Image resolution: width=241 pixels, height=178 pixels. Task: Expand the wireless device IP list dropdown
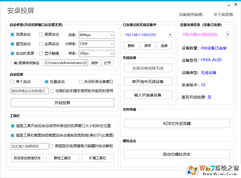(170, 34)
